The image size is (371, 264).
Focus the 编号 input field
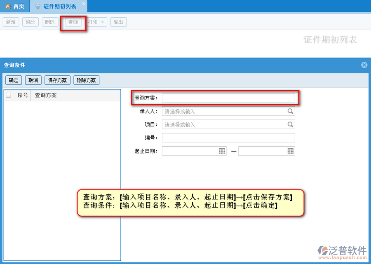[228, 138]
